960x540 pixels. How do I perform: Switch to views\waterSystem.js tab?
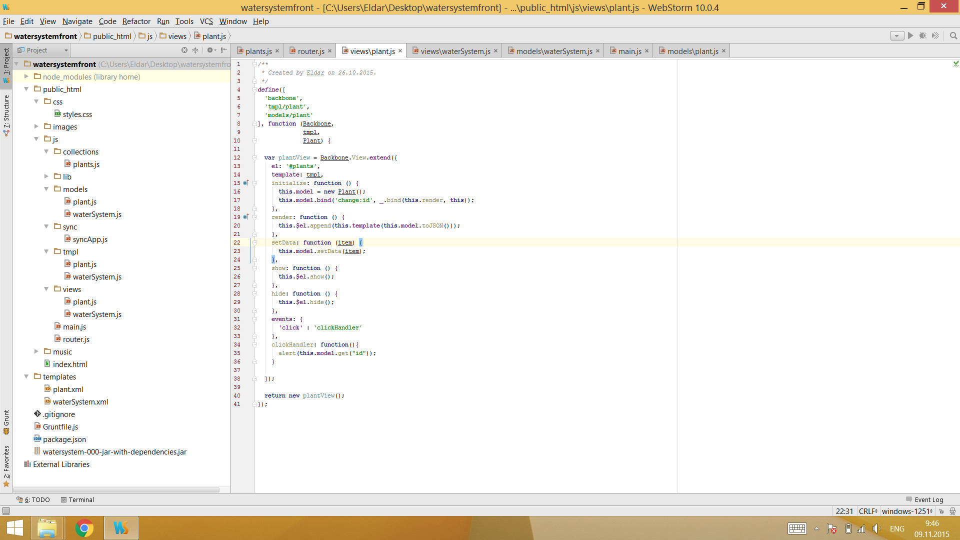[455, 51]
